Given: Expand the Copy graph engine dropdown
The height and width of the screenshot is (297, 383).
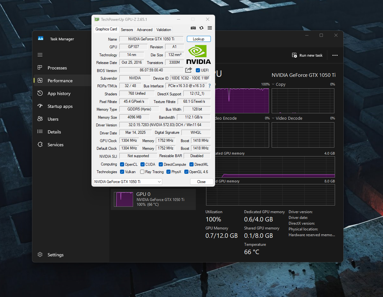Looking at the screenshot, I should click(273, 84).
